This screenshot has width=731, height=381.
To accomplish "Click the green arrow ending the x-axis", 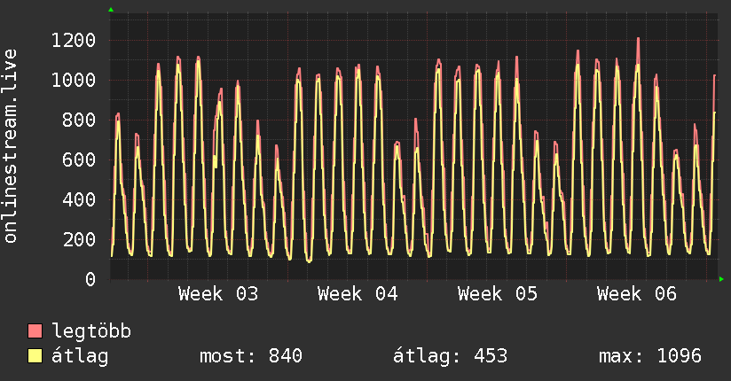I will tap(722, 279).
